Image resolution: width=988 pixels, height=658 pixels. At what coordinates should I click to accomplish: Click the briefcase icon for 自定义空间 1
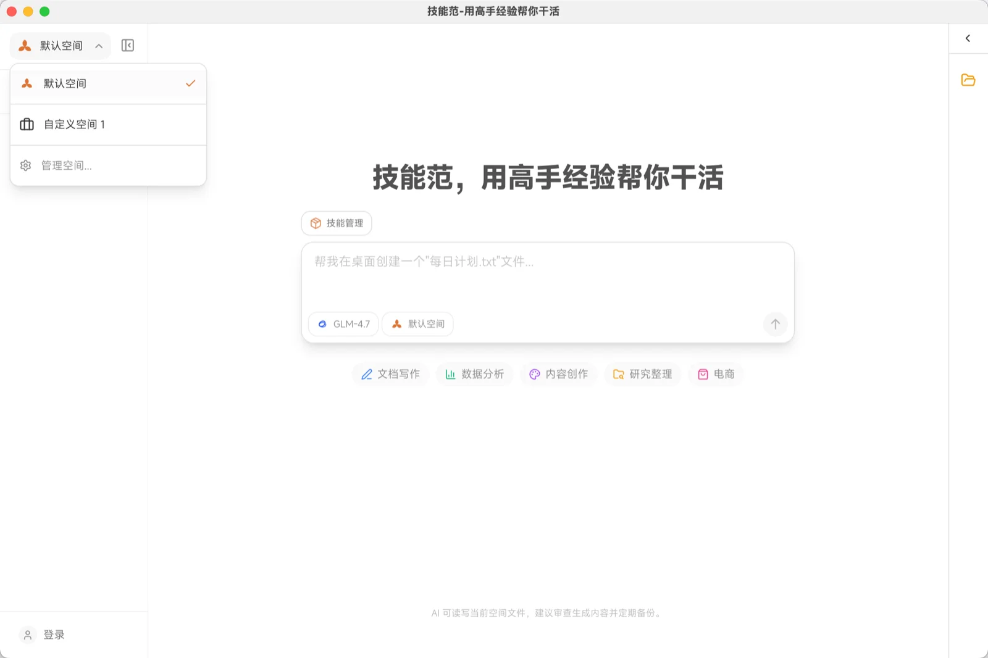27,125
